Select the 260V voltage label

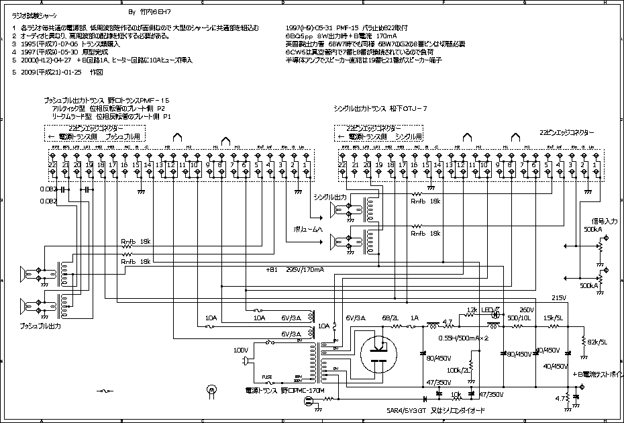(x=527, y=310)
